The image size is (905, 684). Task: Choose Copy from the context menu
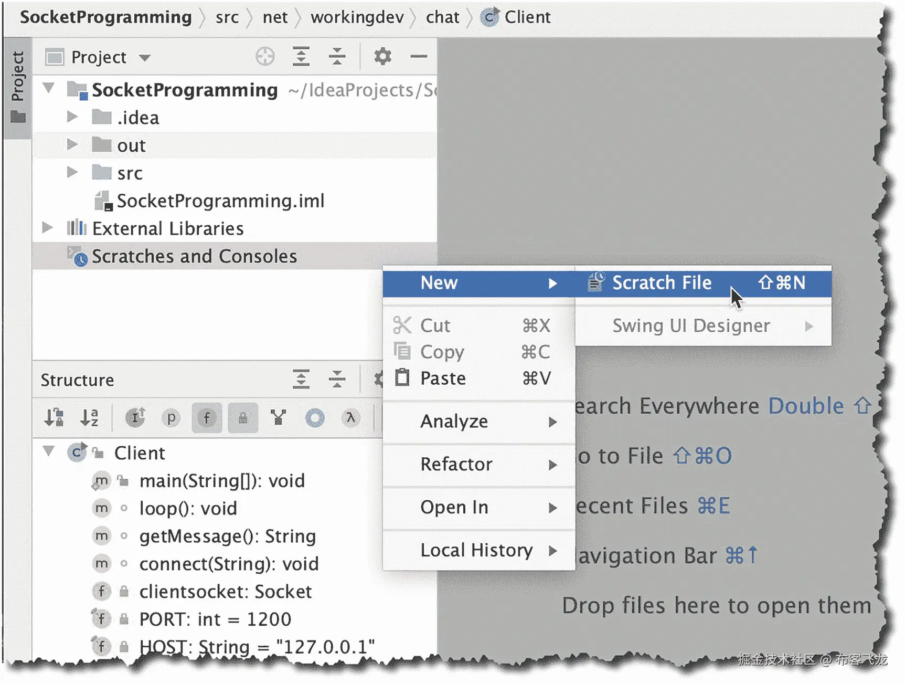click(x=479, y=352)
